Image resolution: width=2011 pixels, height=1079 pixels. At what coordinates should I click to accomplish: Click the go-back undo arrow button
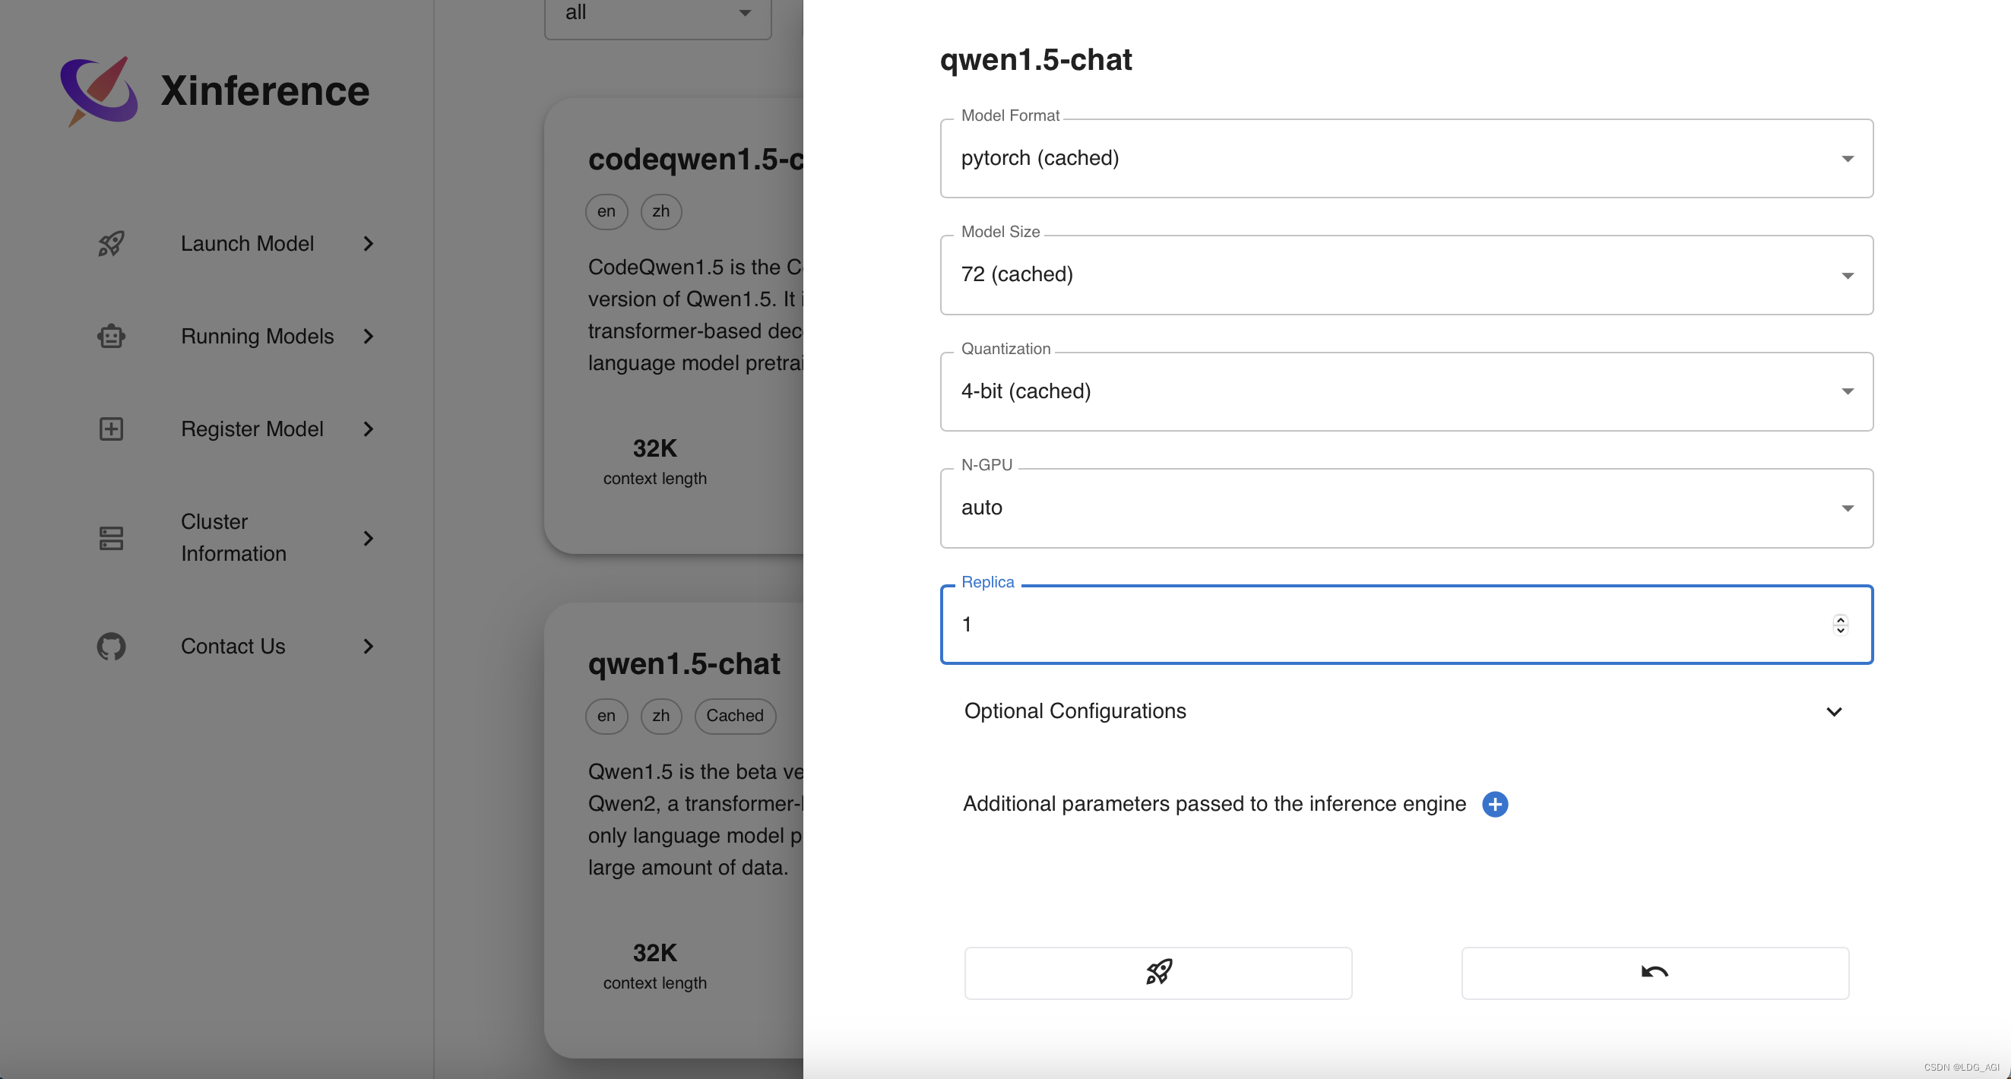(x=1655, y=972)
